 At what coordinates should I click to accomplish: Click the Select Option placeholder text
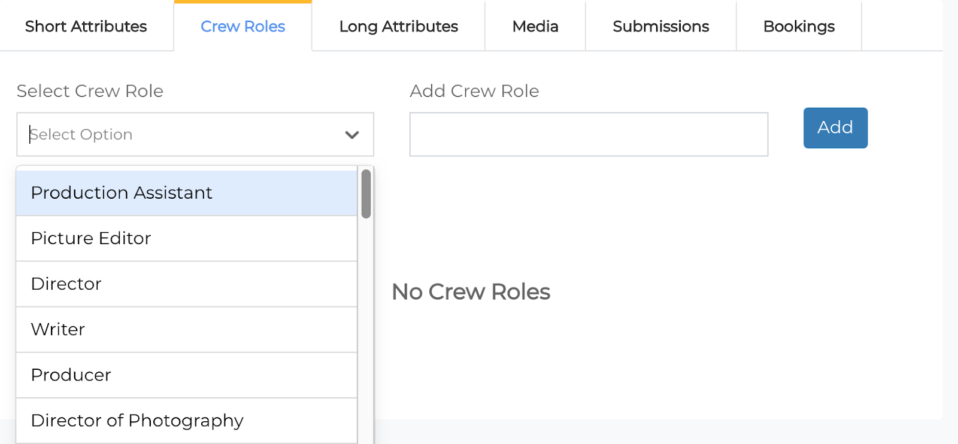81,135
